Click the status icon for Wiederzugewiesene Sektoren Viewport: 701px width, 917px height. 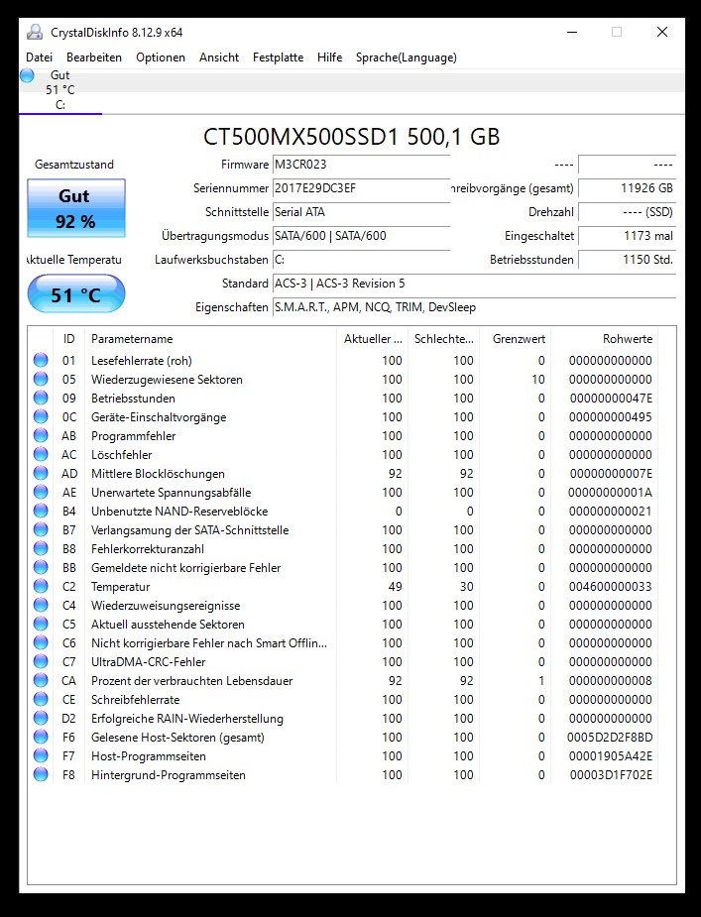coord(41,379)
